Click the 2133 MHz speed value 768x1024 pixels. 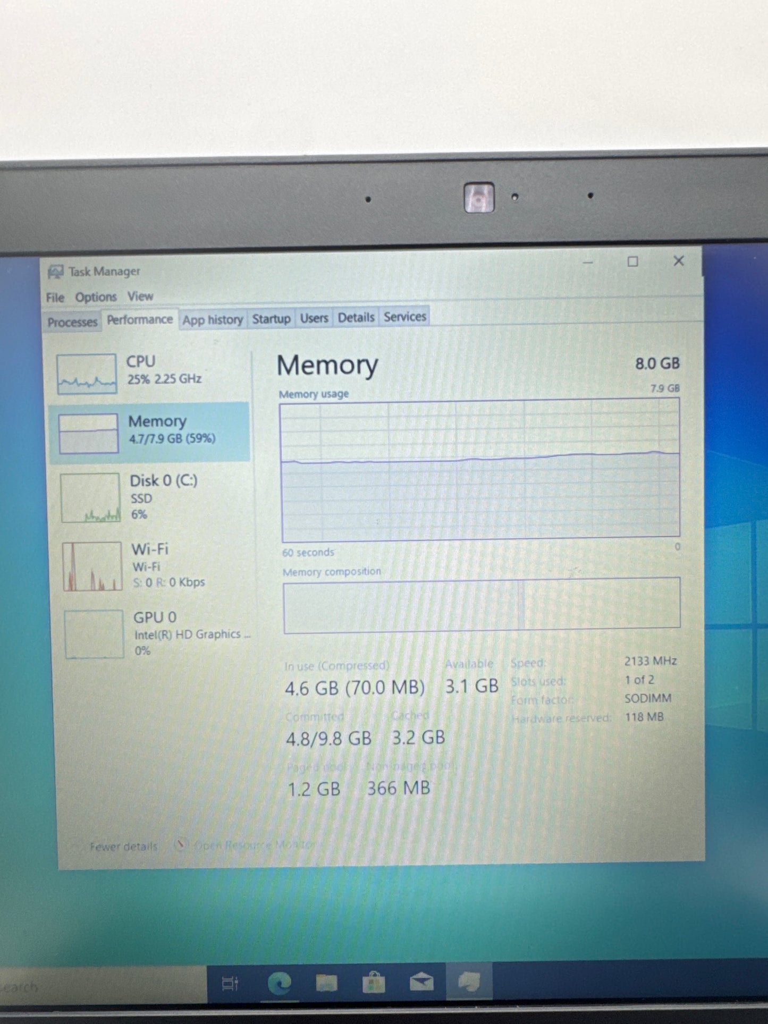point(650,661)
